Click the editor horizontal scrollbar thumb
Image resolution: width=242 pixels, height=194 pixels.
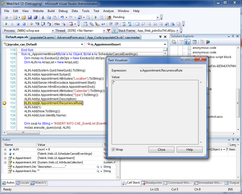click(x=23, y=132)
